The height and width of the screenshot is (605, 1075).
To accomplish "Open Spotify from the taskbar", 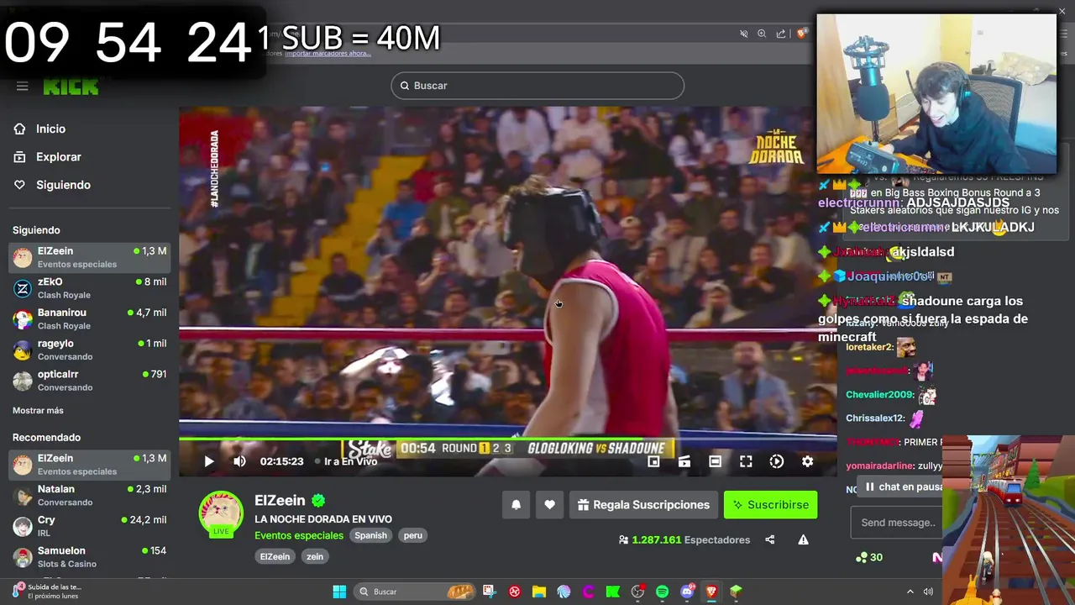I will tap(662, 592).
